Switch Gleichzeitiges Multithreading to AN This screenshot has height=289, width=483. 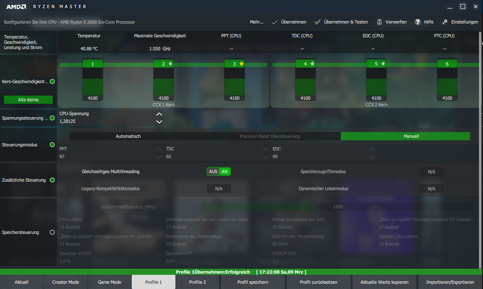point(225,171)
